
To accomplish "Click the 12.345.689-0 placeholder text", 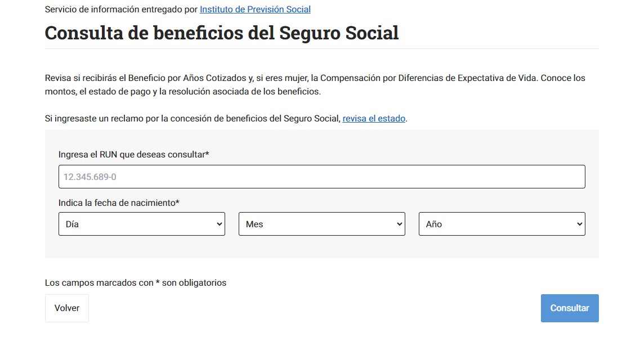I will coord(90,177).
